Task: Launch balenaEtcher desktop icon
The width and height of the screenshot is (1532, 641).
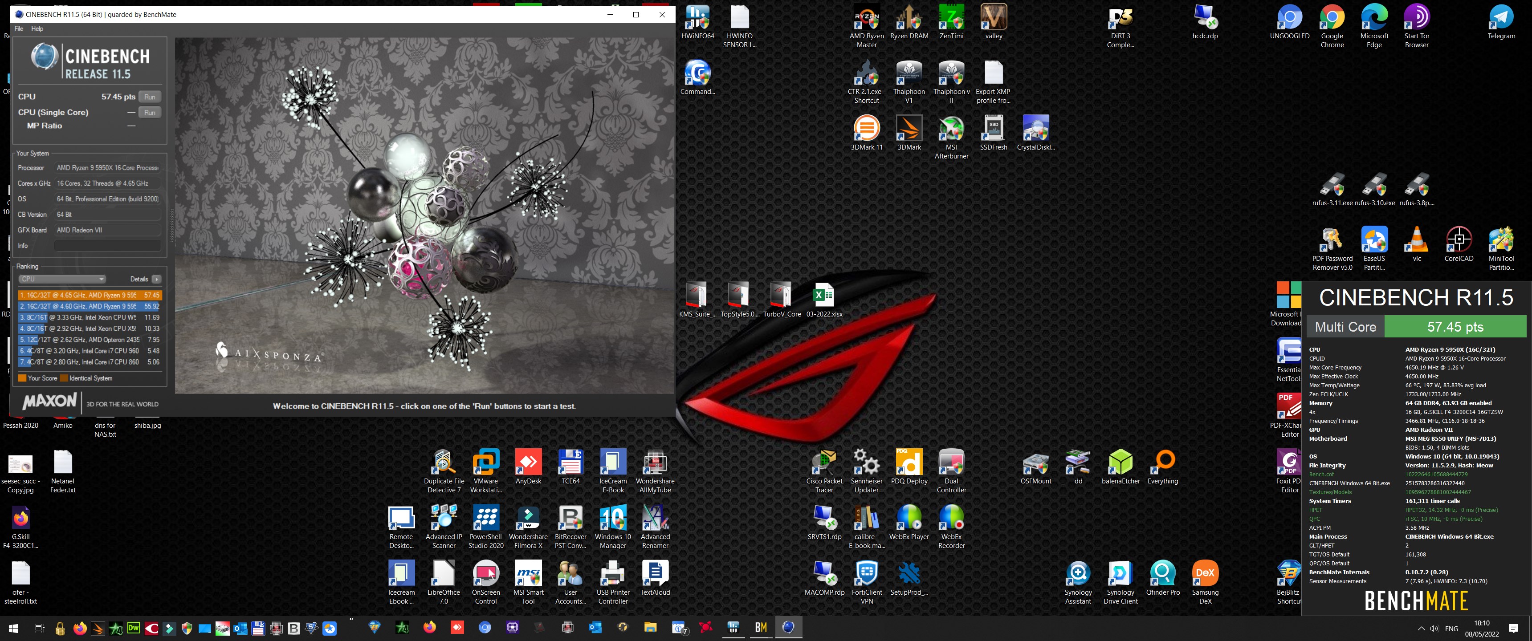Action: (1120, 467)
